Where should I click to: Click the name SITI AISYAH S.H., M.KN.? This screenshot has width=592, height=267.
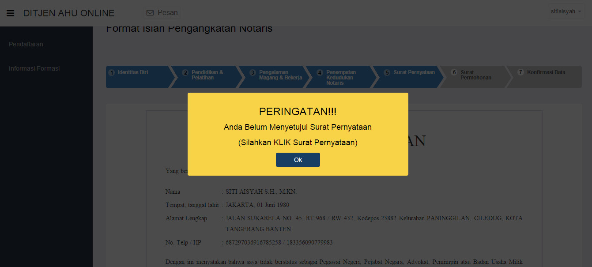pos(261,192)
